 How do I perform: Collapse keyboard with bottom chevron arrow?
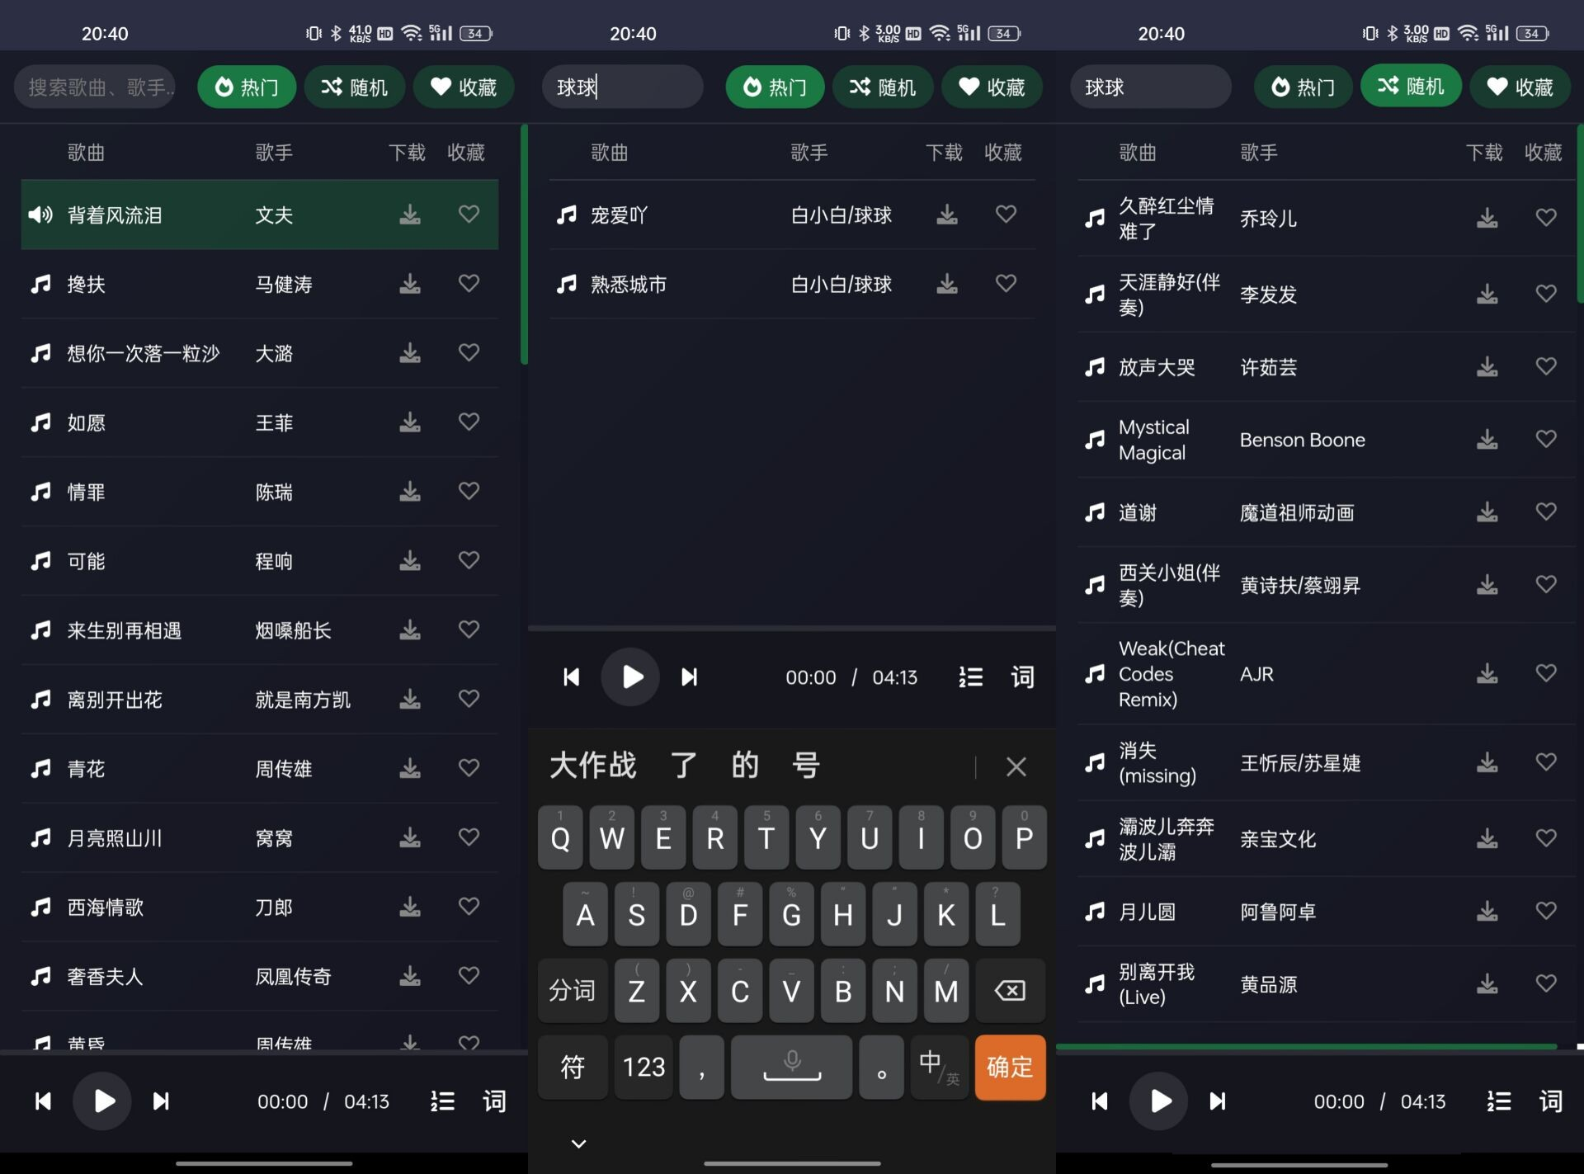(578, 1143)
